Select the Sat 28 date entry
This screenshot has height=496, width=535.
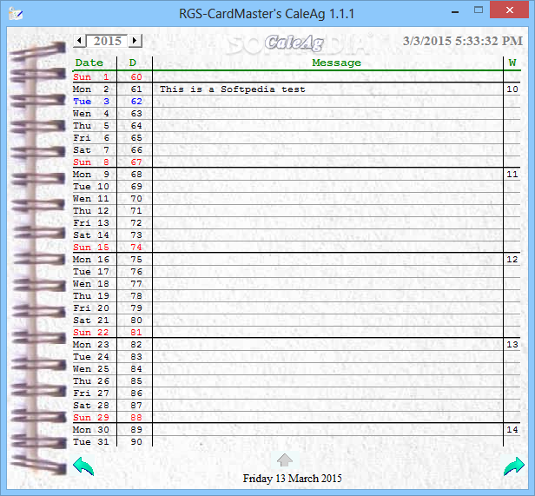pos(90,406)
